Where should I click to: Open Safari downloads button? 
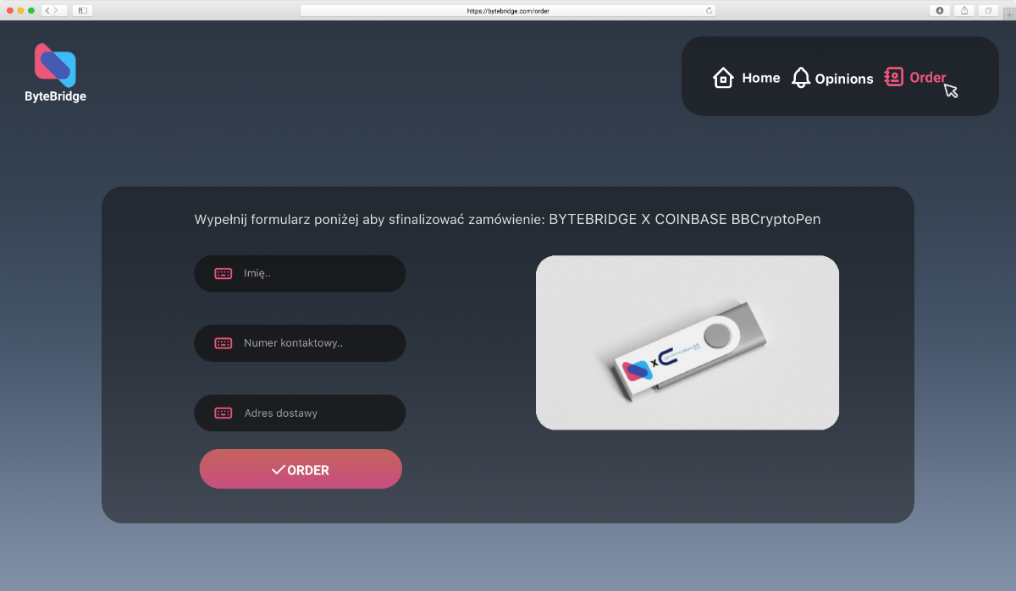click(940, 10)
